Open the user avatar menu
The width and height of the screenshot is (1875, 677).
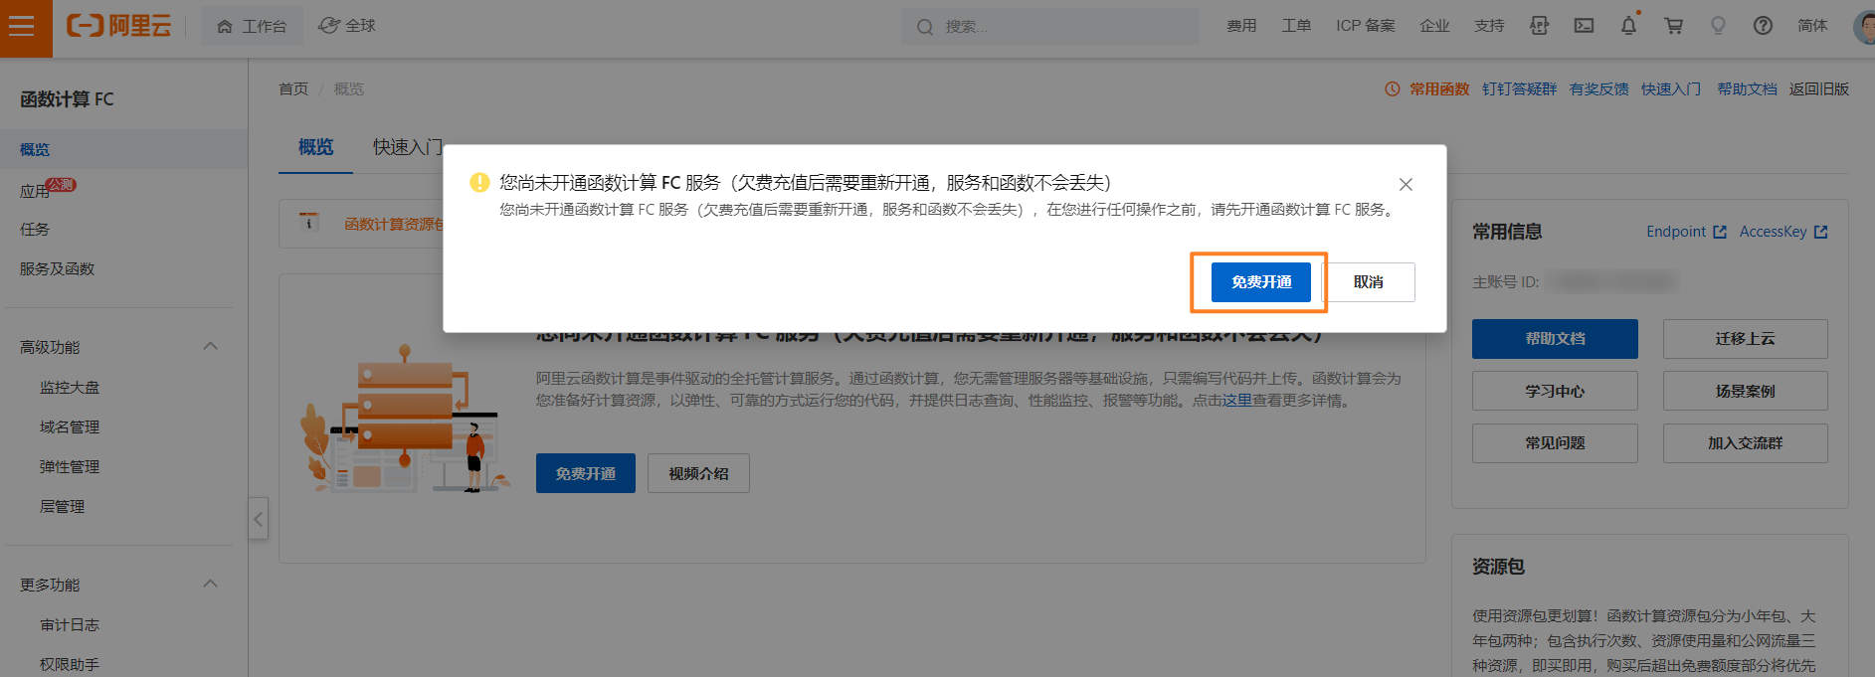point(1864,26)
